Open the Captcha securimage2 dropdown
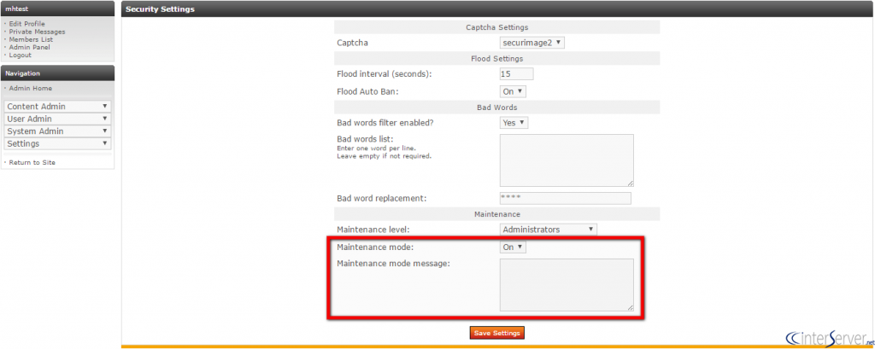The image size is (875, 349). point(531,43)
